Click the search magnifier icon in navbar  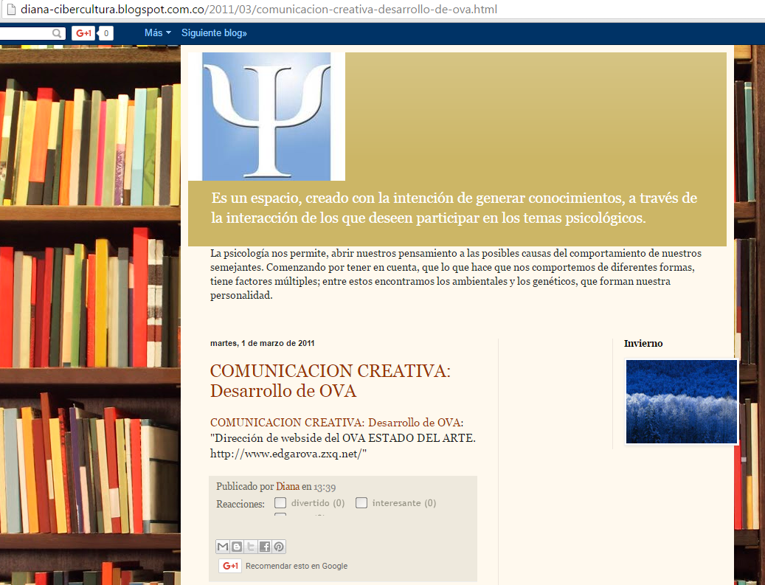(x=57, y=33)
